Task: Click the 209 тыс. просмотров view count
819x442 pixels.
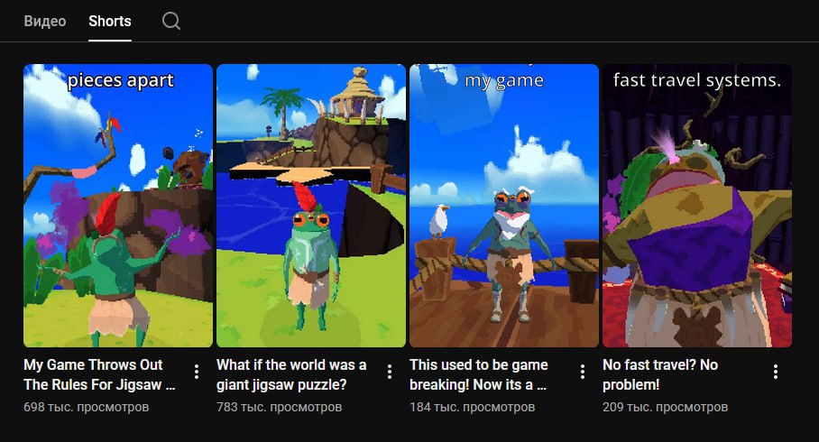Action: 666,407
